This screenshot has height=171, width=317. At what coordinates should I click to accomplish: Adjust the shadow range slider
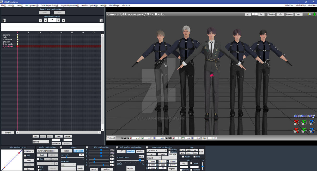pyautogui.click(x=130, y=160)
